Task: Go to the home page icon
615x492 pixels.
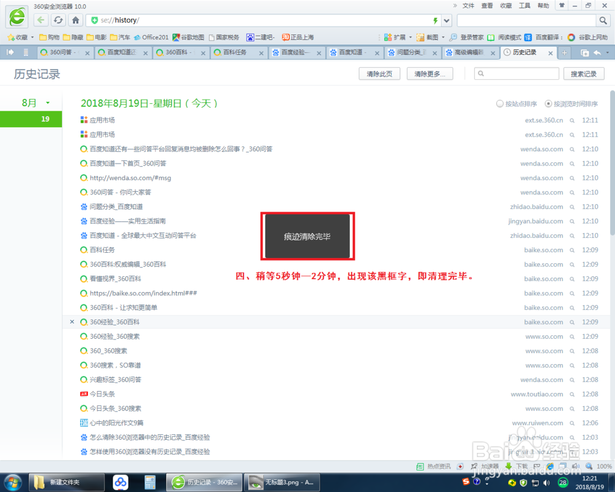Action: point(75,20)
